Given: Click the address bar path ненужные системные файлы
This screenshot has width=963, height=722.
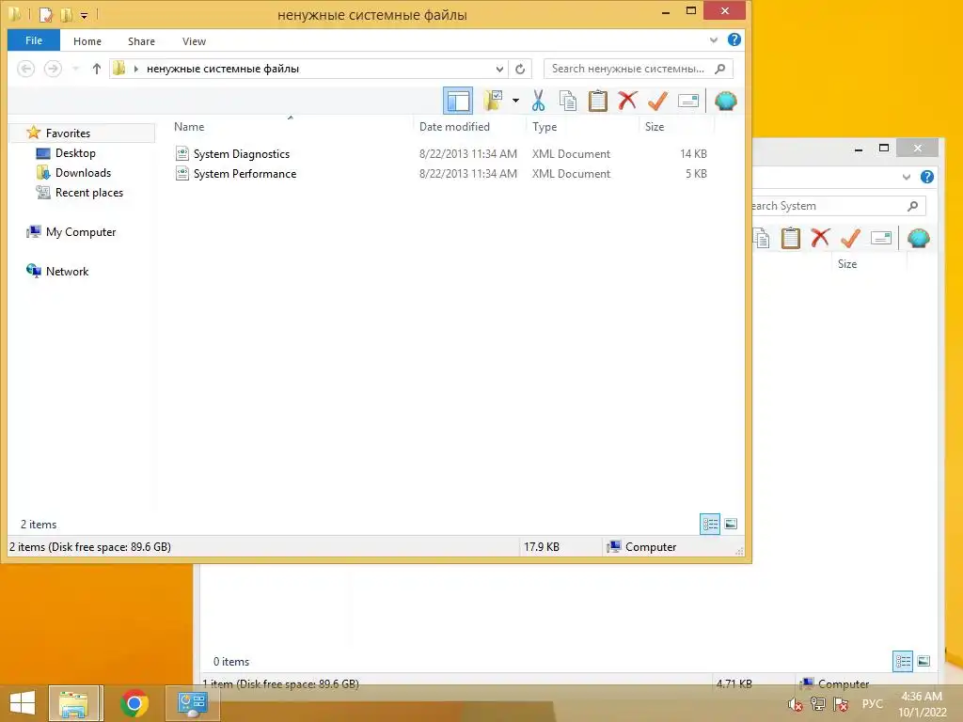Looking at the screenshot, I should click(x=223, y=69).
